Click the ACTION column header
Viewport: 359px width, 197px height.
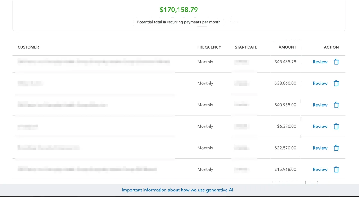pos(331,47)
